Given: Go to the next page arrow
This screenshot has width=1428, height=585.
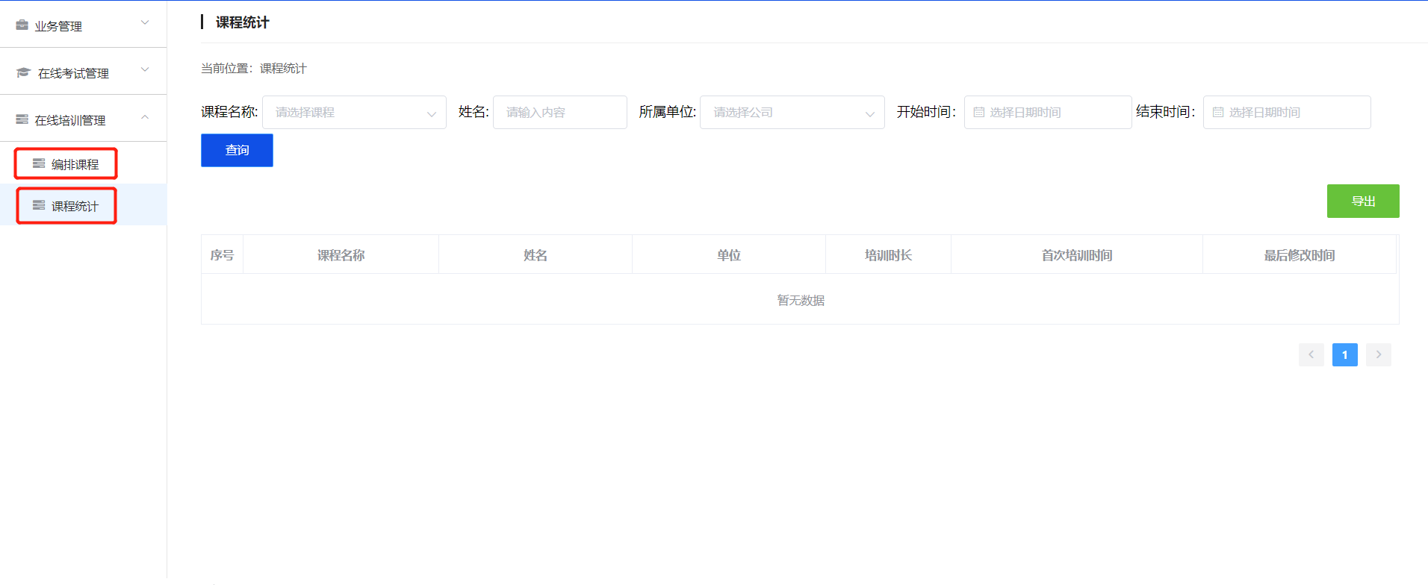Looking at the screenshot, I should [x=1378, y=354].
